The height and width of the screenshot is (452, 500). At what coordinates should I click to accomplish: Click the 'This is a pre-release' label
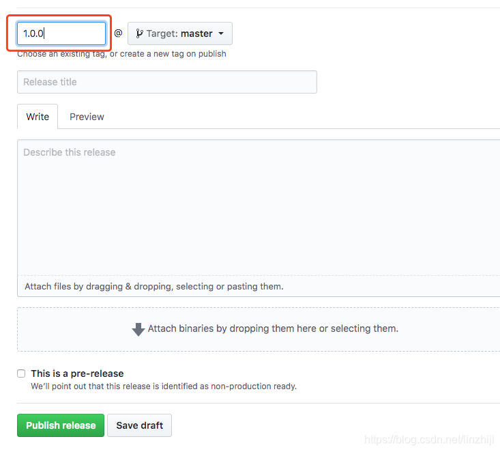(x=77, y=373)
